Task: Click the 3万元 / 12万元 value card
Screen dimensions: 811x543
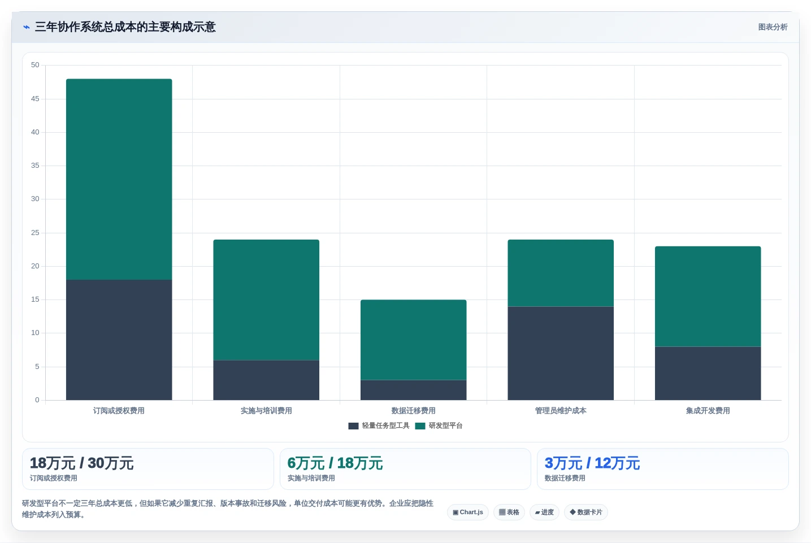Action: [x=662, y=469]
